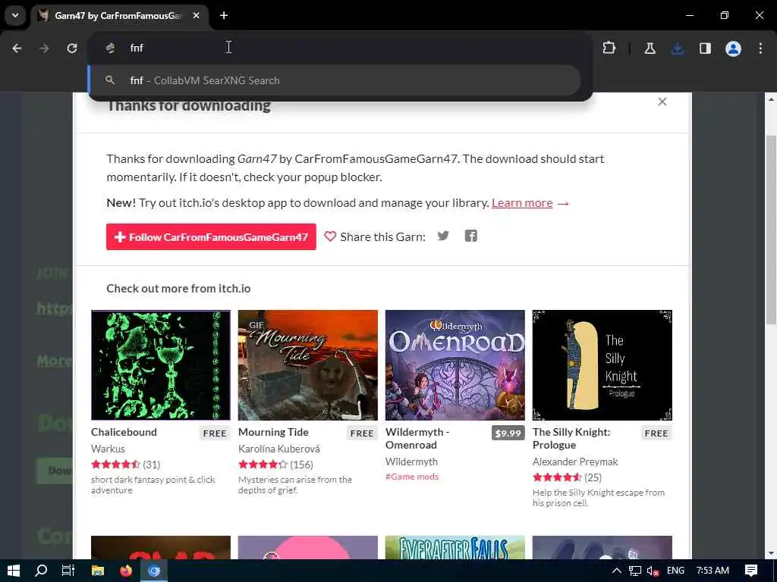This screenshot has width=777, height=582.
Task: Open the #Game mods tag link
Action: [x=412, y=477]
